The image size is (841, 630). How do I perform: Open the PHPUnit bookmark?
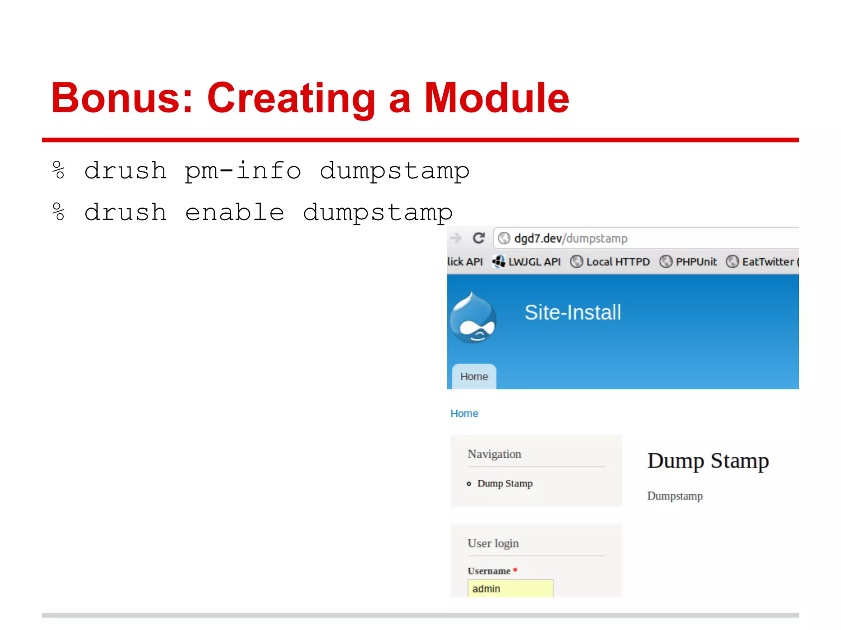(x=696, y=262)
